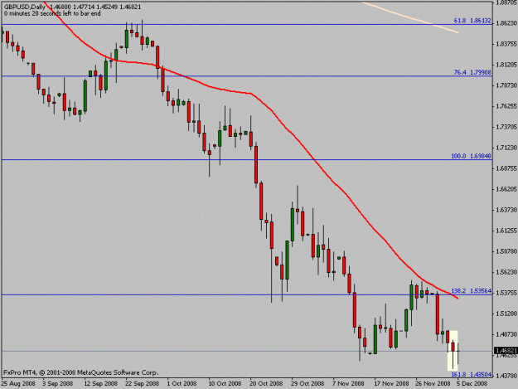Screen dimensions: 518x389
Task: Click the 1.81205 price scale value
Action: [x=506, y=65]
